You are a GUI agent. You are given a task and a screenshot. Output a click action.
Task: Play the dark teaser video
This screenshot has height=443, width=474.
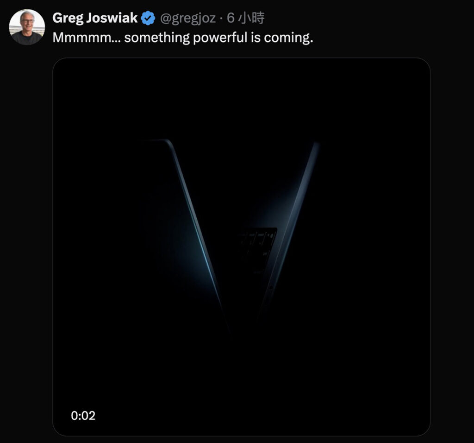click(x=241, y=247)
